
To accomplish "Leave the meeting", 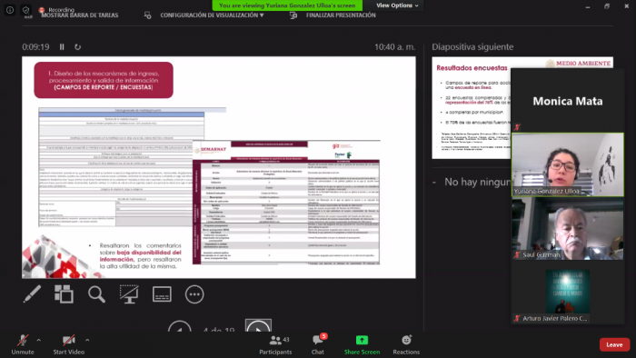I will pyautogui.click(x=614, y=344).
